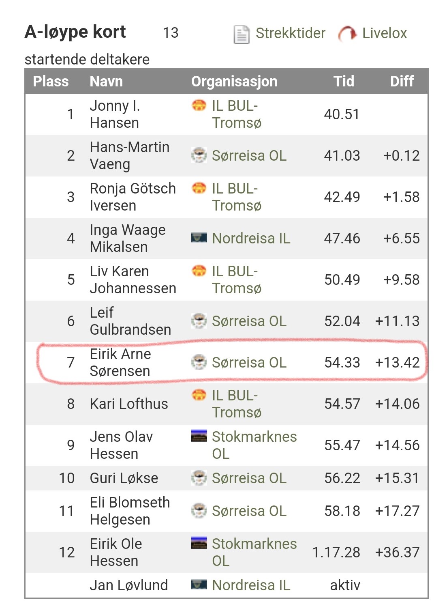Click the Organisasjon column header
The width and height of the screenshot is (434, 615).
click(234, 81)
